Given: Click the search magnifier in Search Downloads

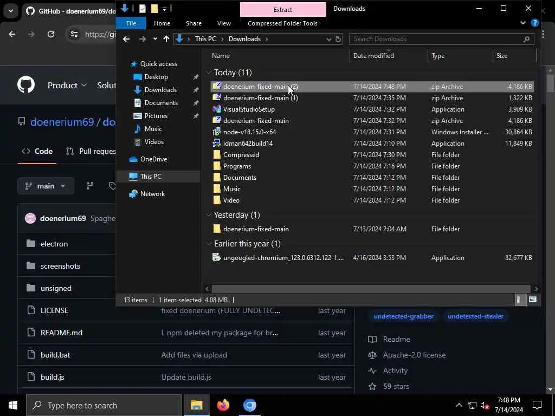Looking at the screenshot, I should (526, 39).
